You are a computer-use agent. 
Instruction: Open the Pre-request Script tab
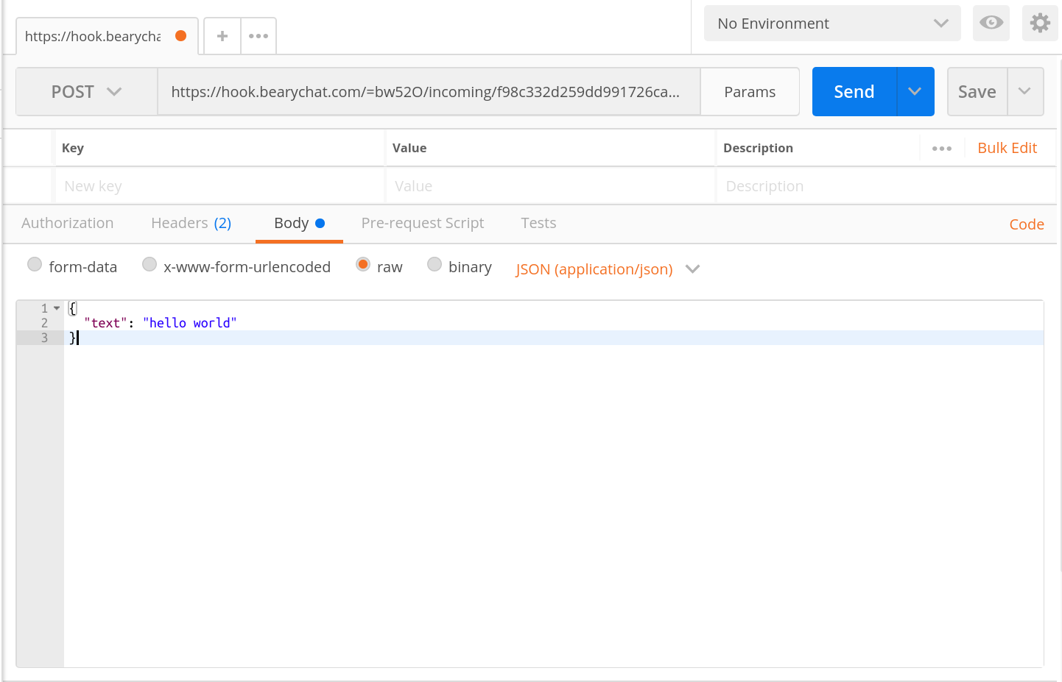423,223
